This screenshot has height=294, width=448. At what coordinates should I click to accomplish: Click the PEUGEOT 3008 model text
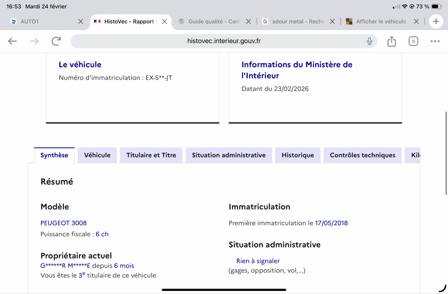63,223
